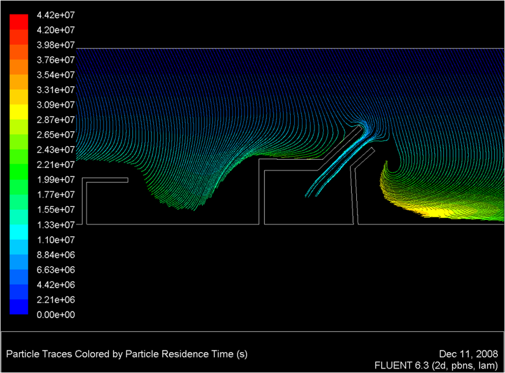
Task: Click the legend value 4.42e+06
Action: click(56, 285)
